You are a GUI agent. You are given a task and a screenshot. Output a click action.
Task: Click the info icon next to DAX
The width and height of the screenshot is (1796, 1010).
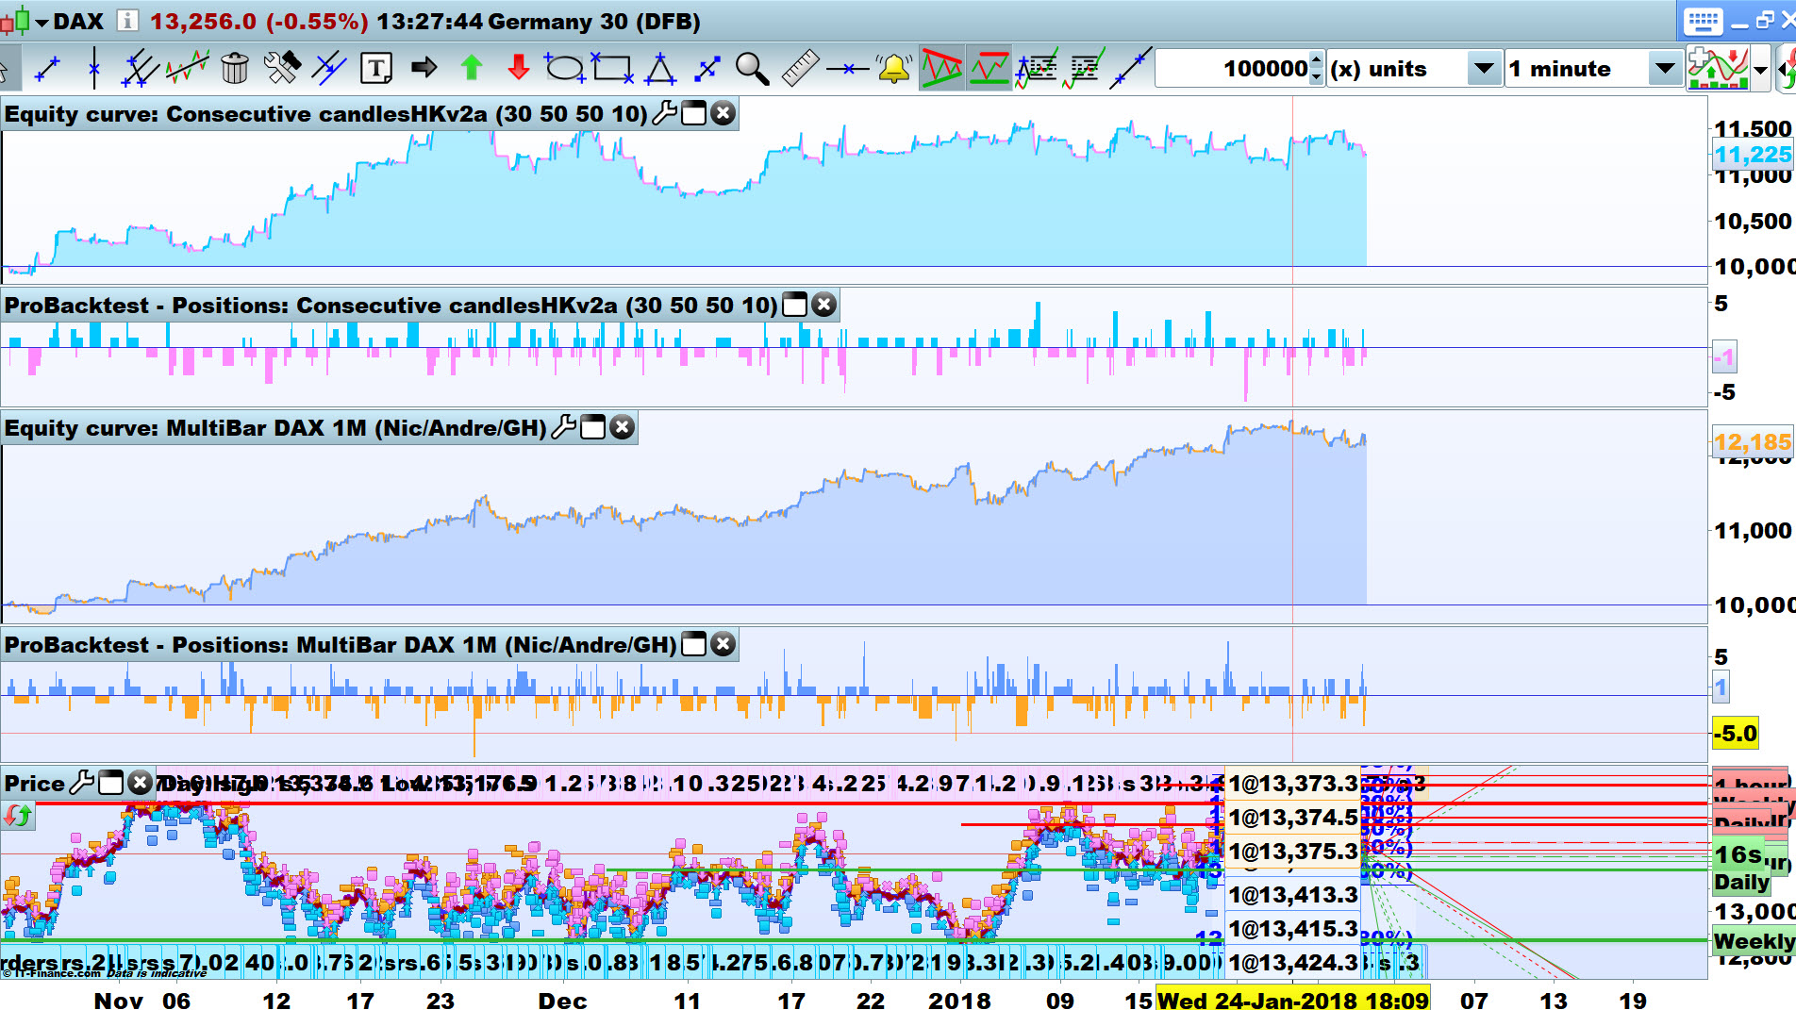(127, 21)
